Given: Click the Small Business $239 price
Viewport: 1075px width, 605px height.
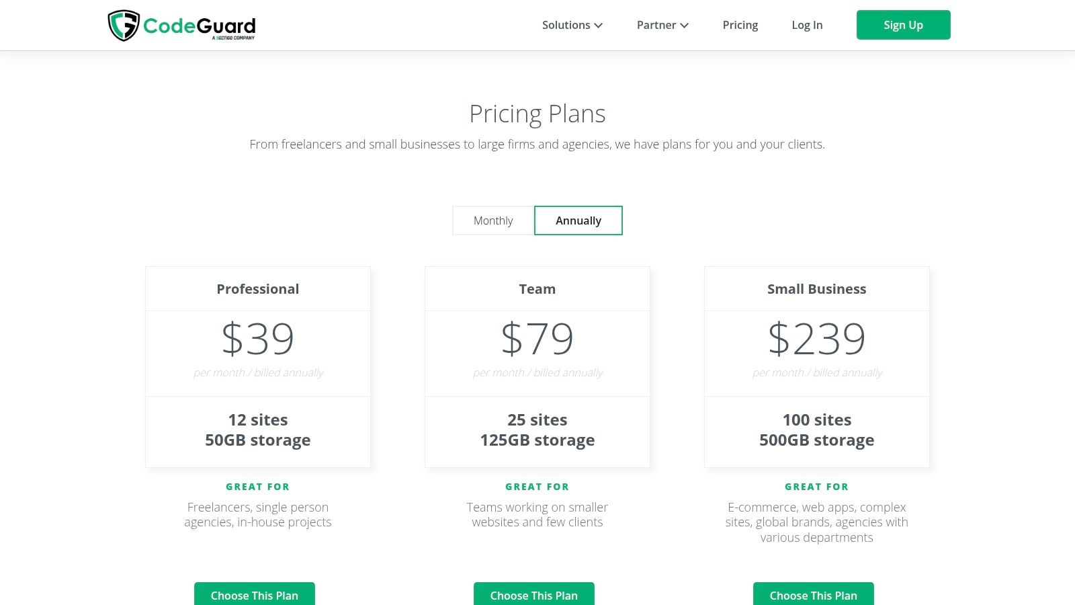Looking at the screenshot, I should [x=817, y=338].
